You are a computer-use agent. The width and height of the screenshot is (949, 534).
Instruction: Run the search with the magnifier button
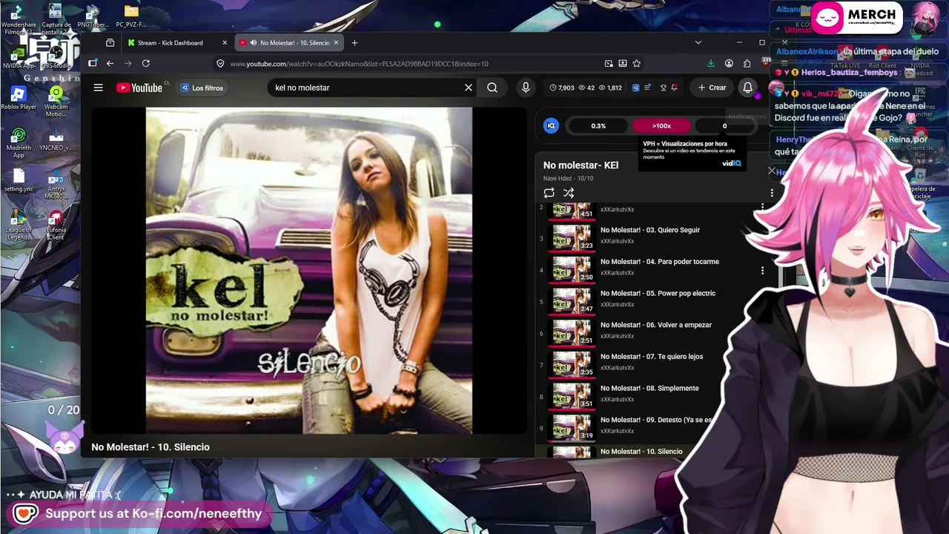(492, 88)
